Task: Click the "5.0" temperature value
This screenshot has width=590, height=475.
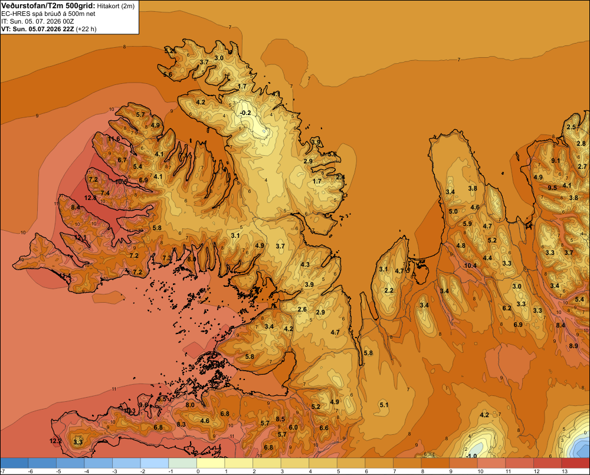Action: click(453, 211)
